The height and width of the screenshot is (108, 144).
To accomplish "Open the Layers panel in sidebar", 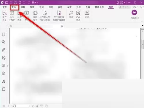I will [3, 66].
